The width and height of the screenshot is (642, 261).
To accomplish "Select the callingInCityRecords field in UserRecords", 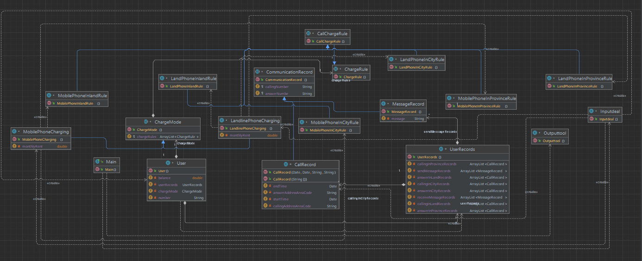I will [457, 184].
